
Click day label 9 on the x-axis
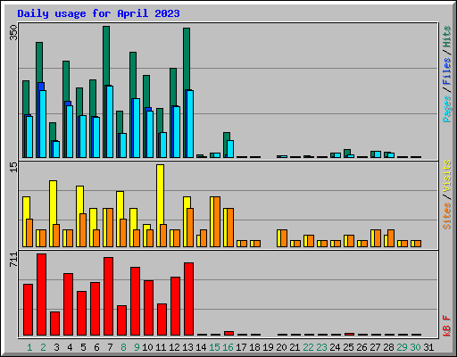(137, 347)
